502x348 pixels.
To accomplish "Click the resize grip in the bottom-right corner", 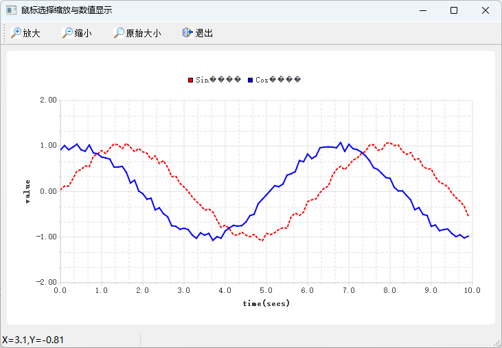I will 497,343.
